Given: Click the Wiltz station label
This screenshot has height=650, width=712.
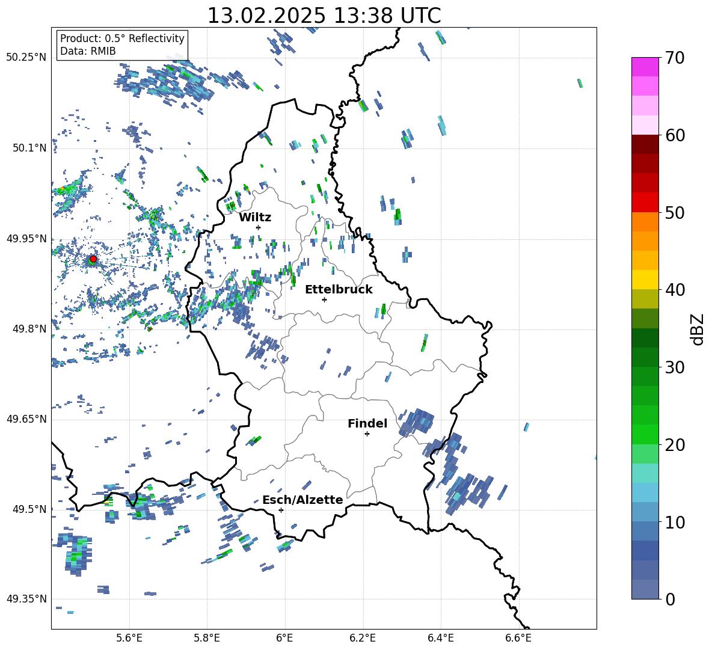Looking at the screenshot, I should [255, 218].
